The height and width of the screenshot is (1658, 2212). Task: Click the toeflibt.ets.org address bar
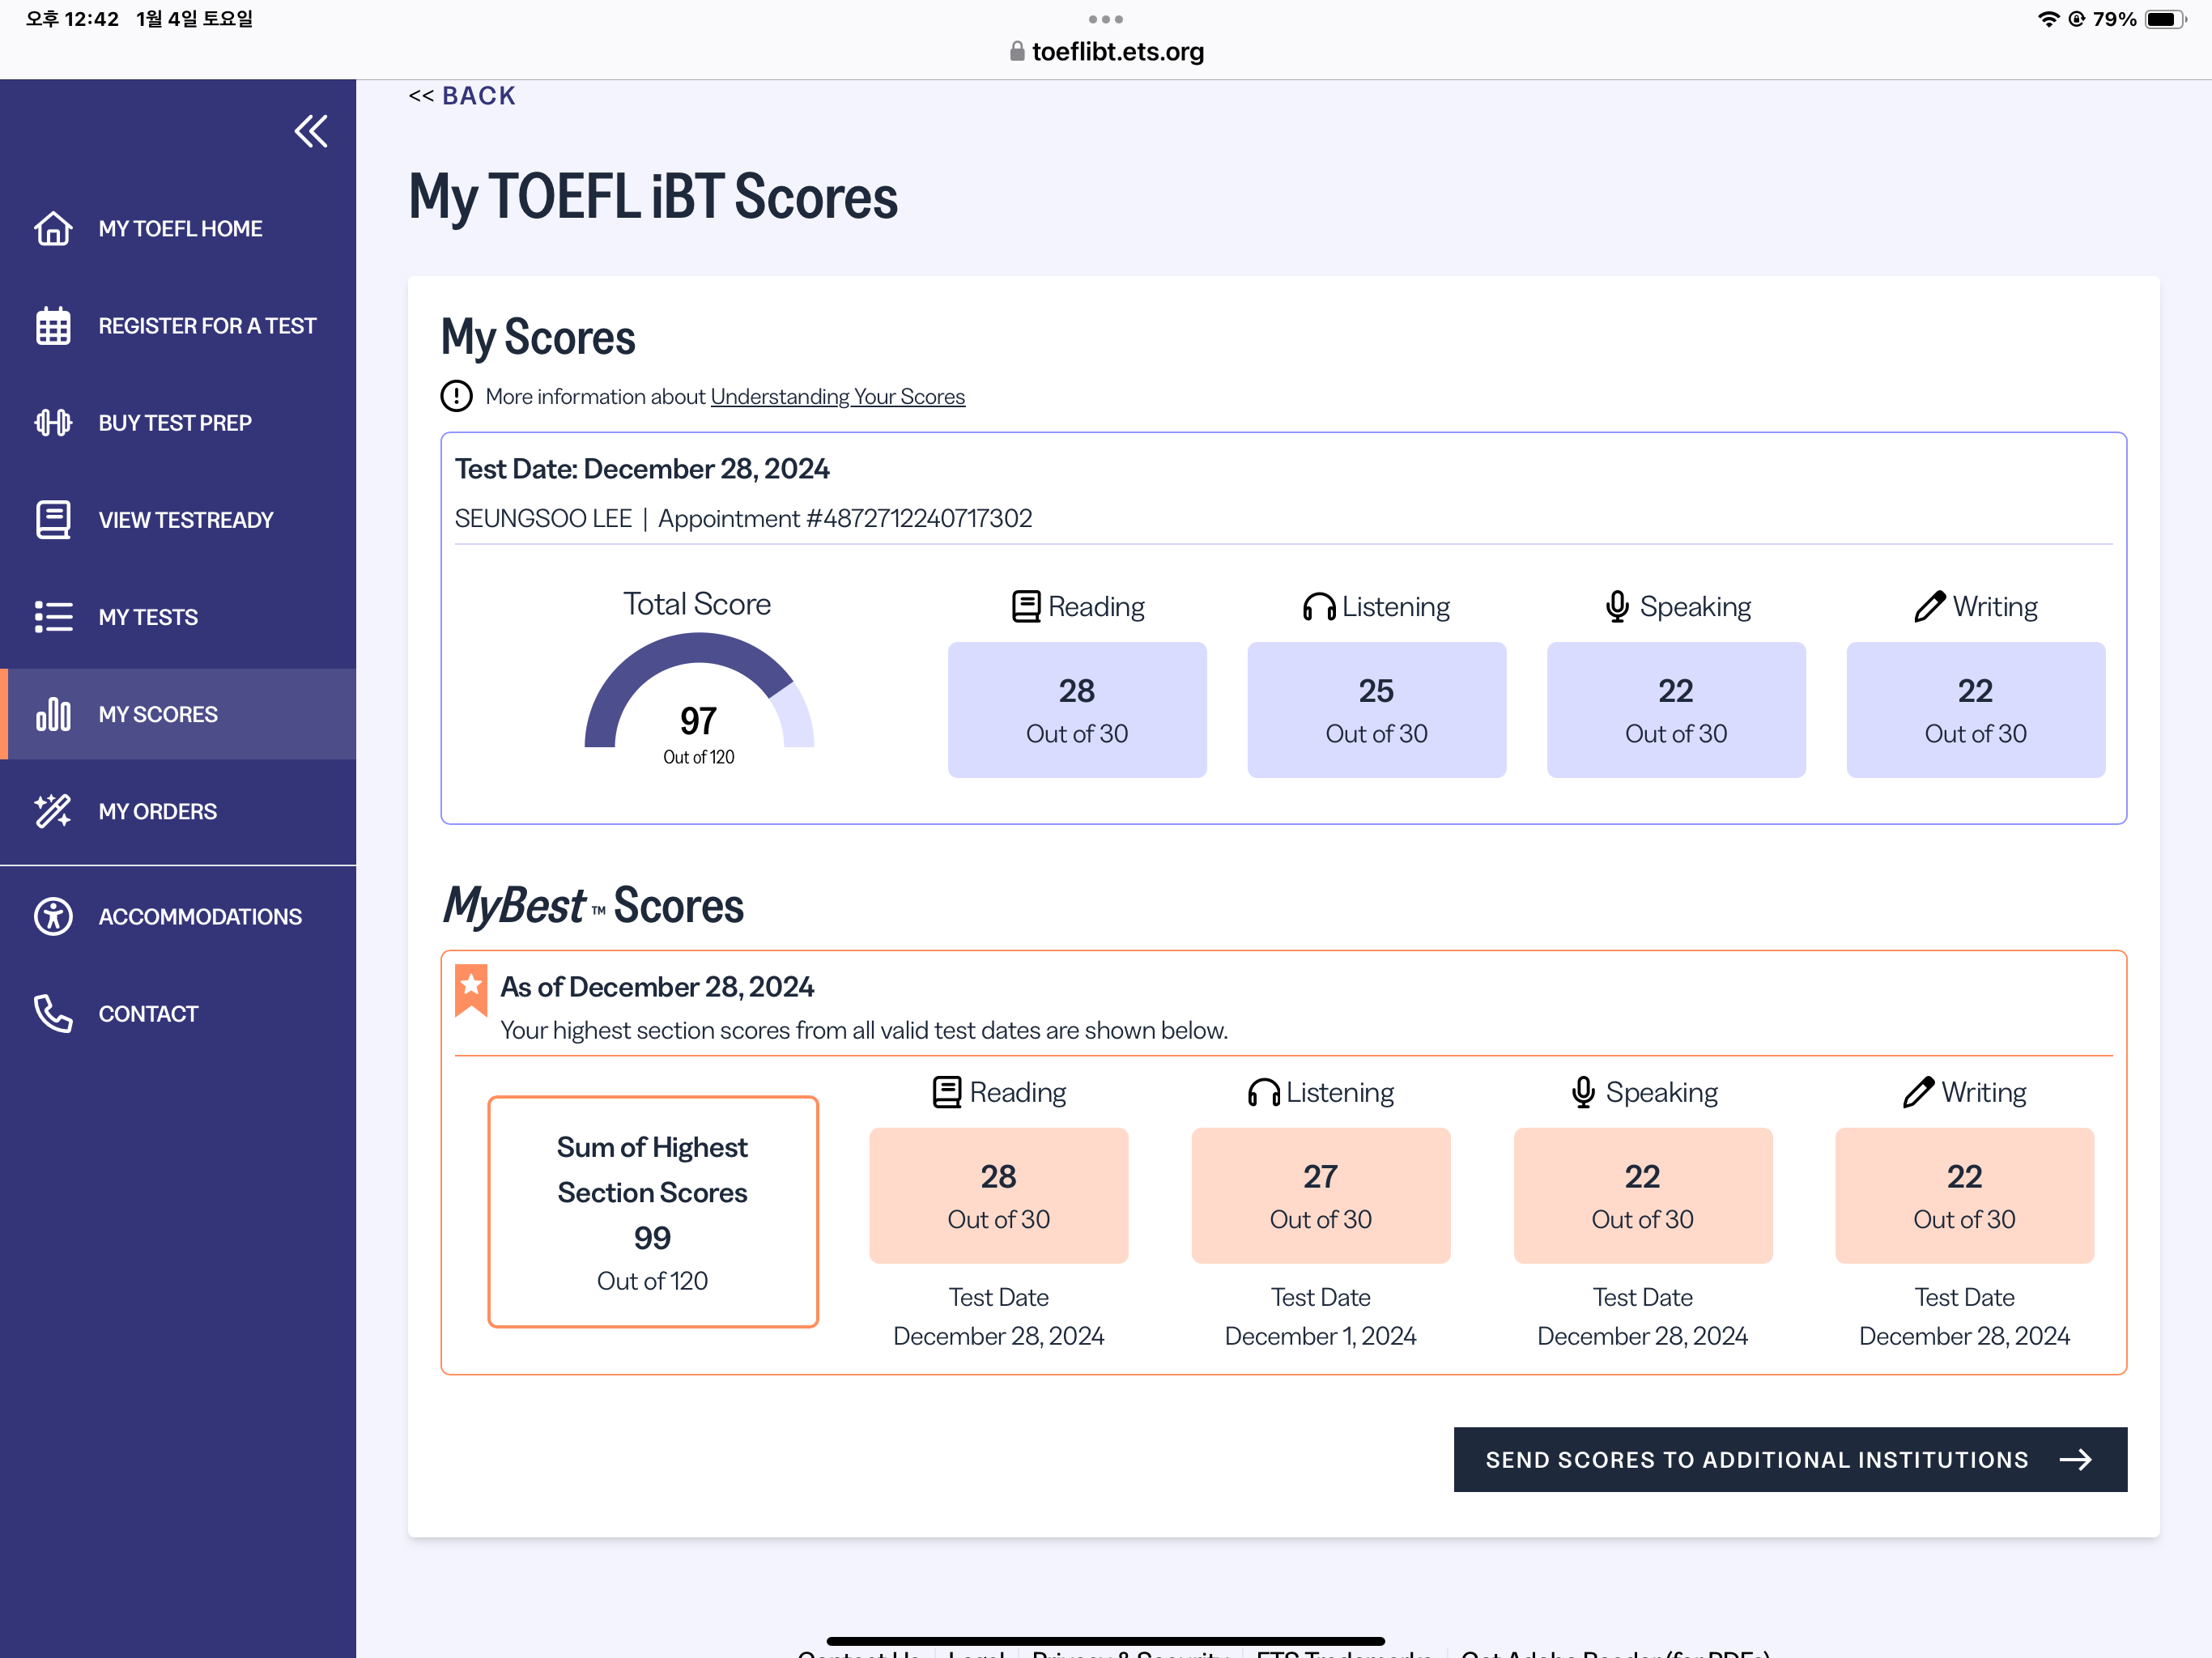click(x=1106, y=51)
